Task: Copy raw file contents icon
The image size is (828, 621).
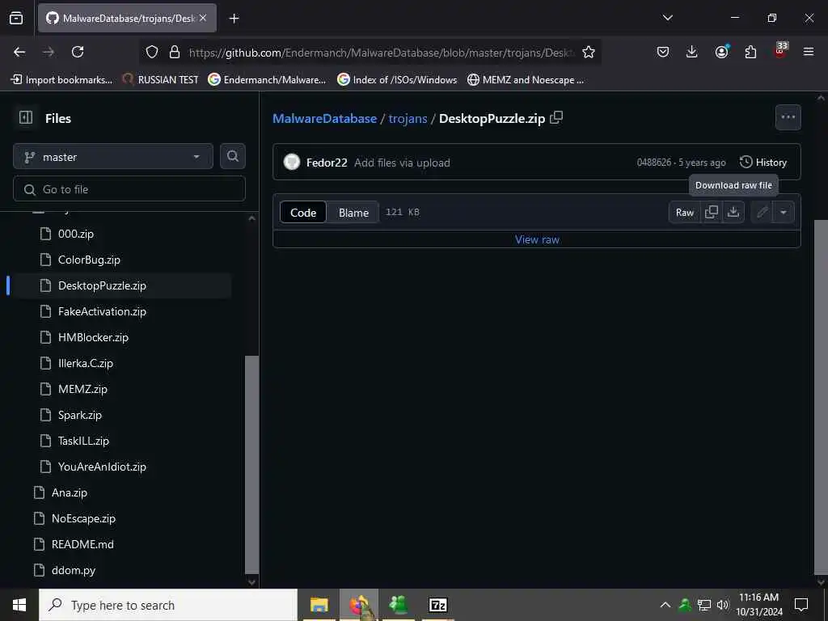Action: tap(712, 213)
